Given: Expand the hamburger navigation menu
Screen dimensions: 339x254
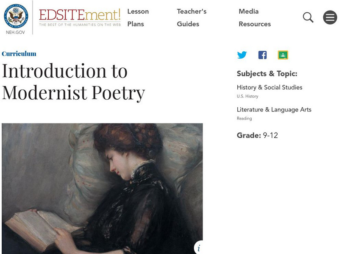Looking at the screenshot, I should 330,17.
